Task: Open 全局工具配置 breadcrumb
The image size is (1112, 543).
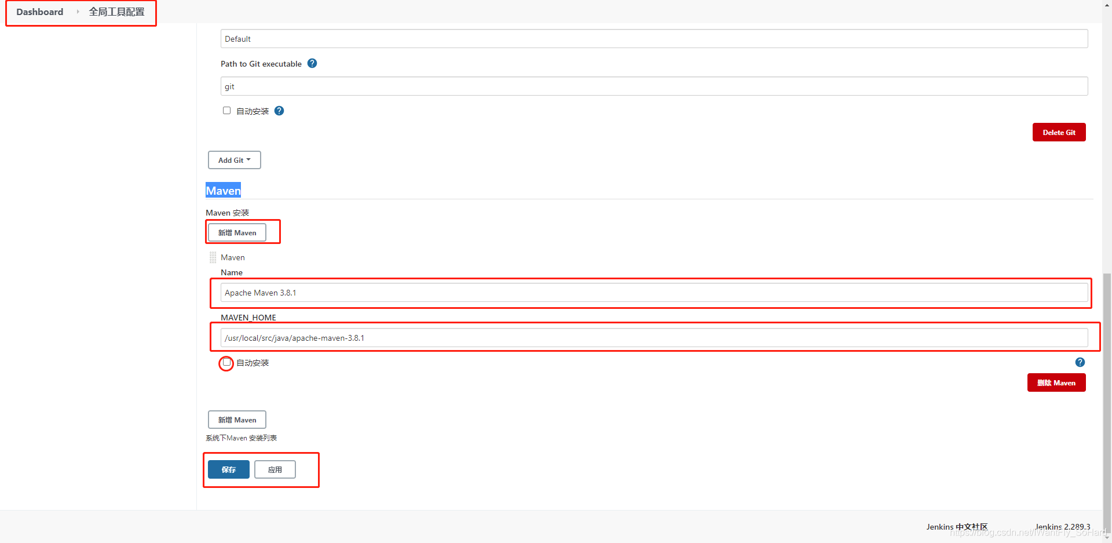Action: [x=116, y=12]
